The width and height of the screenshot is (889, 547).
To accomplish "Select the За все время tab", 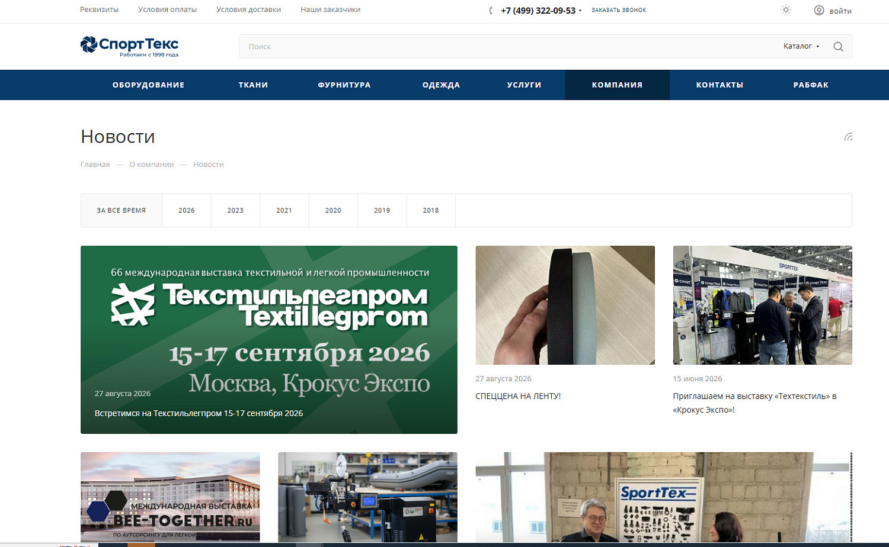I will pos(121,210).
